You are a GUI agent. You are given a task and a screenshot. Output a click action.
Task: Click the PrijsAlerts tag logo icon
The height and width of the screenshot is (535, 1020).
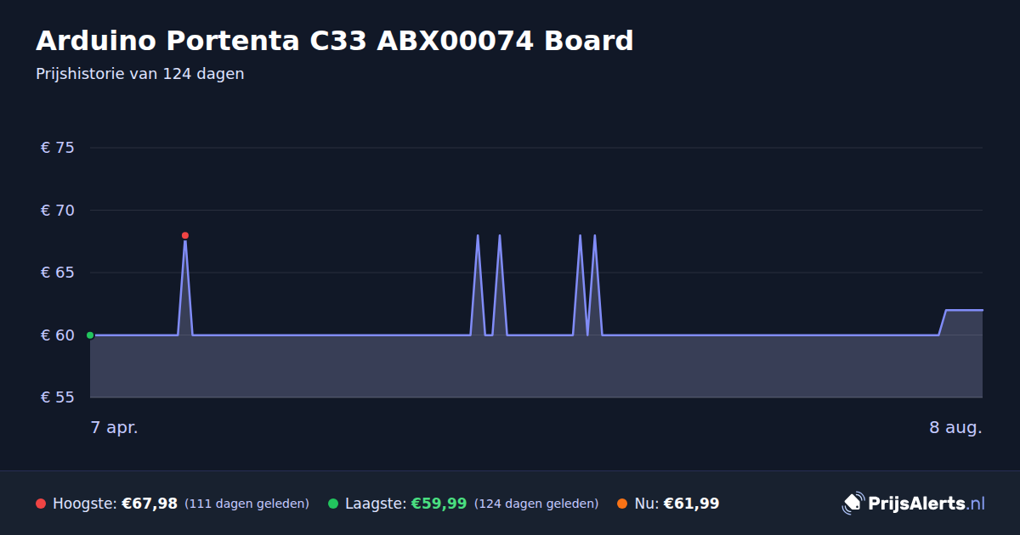(853, 503)
